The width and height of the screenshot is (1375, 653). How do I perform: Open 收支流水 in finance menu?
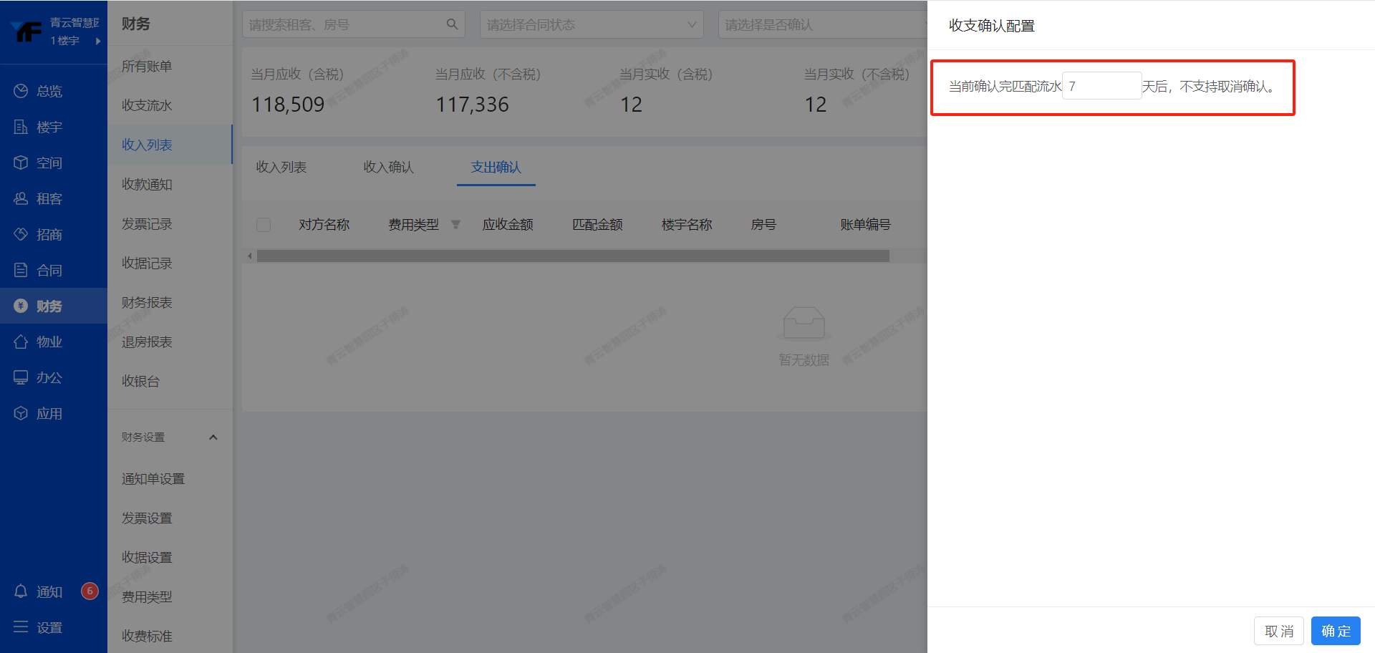(147, 105)
